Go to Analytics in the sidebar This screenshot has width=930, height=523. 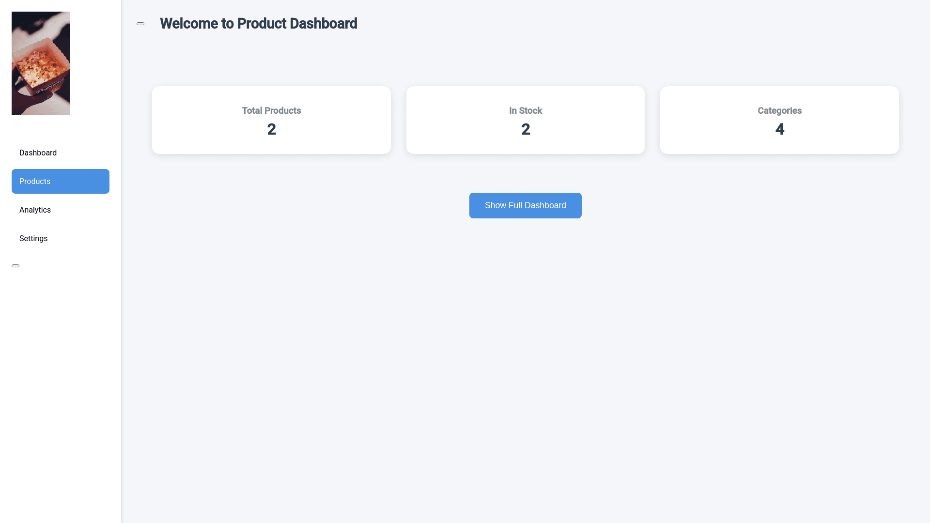[x=35, y=210]
